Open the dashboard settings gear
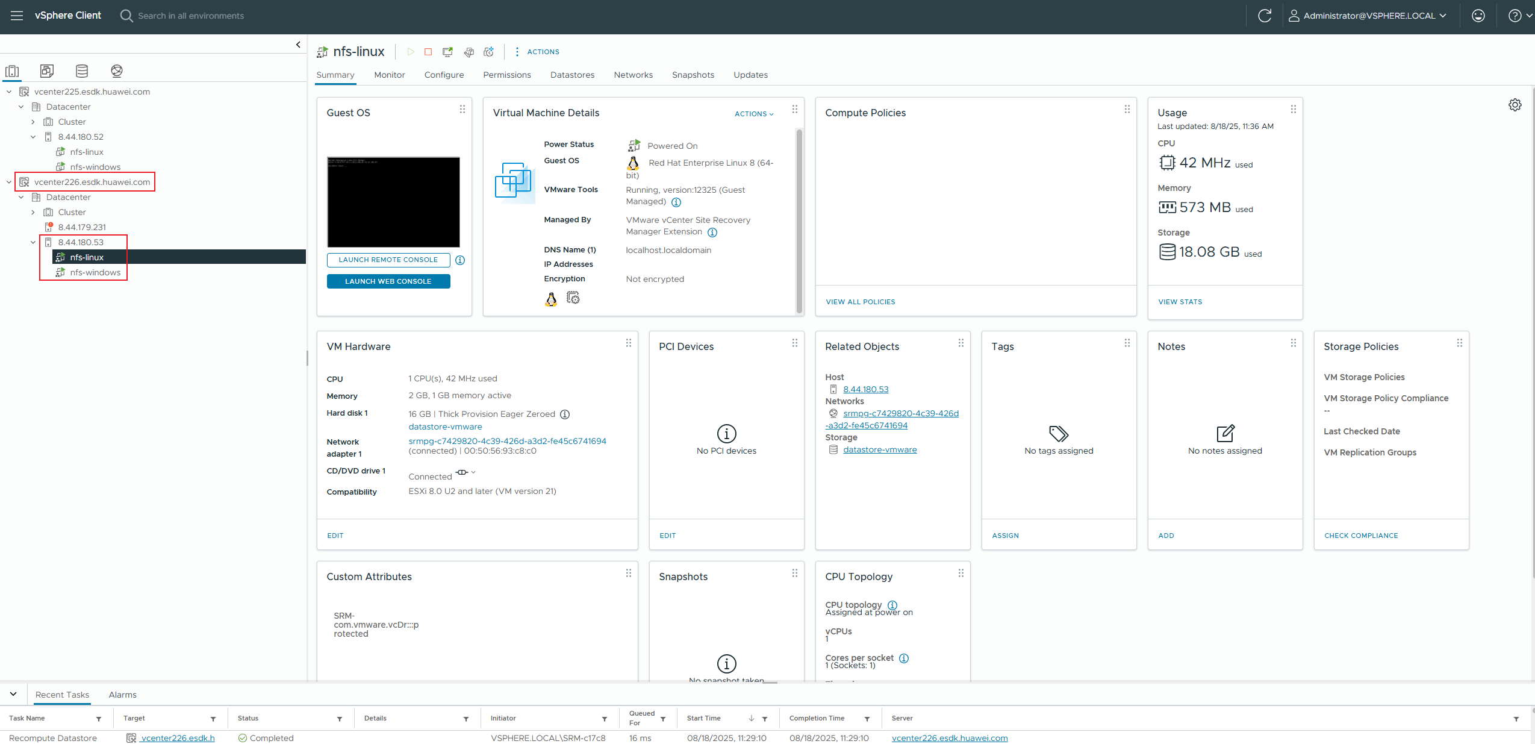Image resolution: width=1535 pixels, height=744 pixels. 1515,105
